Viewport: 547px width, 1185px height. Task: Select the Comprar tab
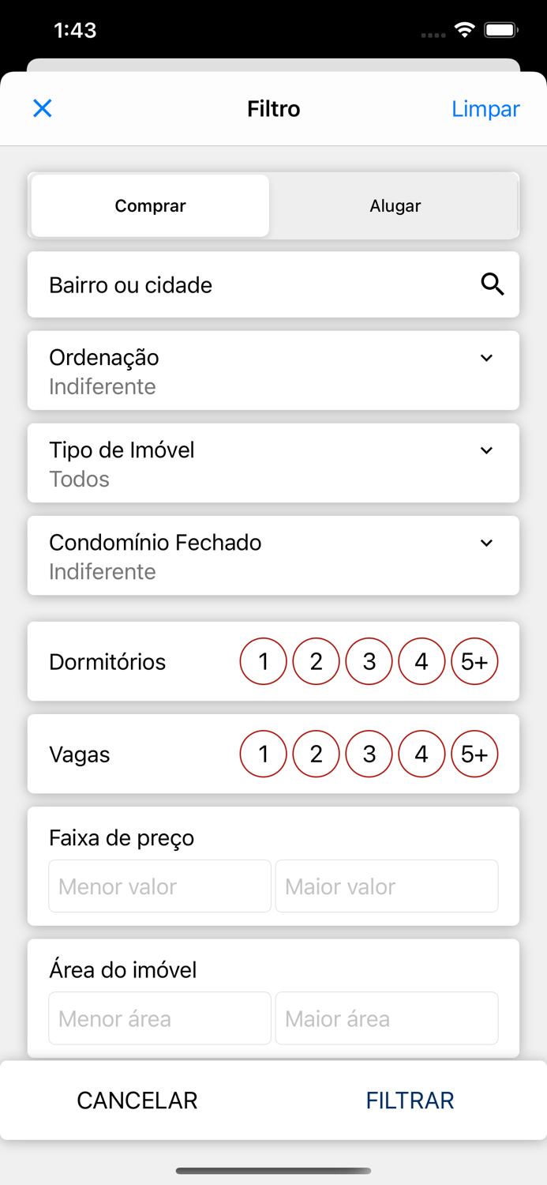click(x=150, y=206)
